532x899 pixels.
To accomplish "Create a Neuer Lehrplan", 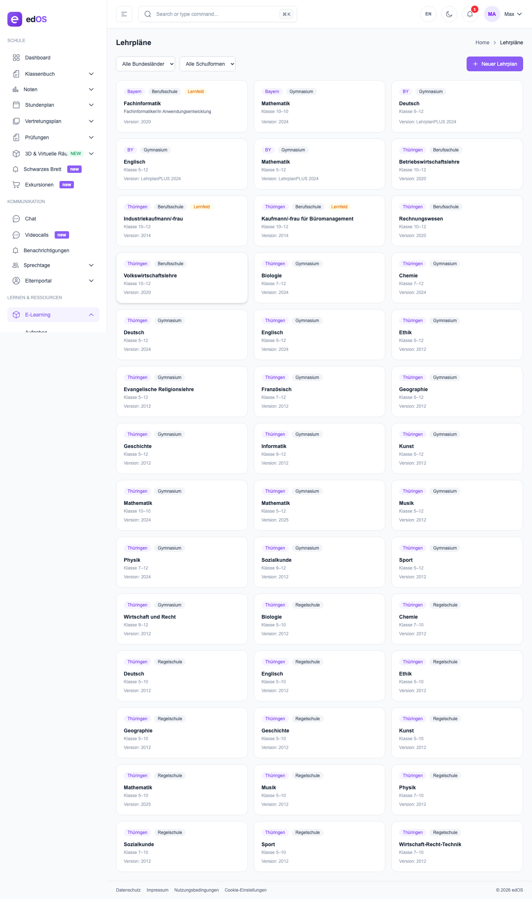I will pyautogui.click(x=494, y=64).
